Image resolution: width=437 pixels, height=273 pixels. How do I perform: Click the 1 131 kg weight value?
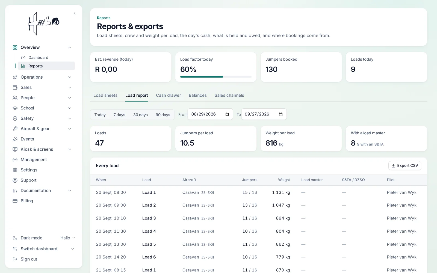(281, 192)
